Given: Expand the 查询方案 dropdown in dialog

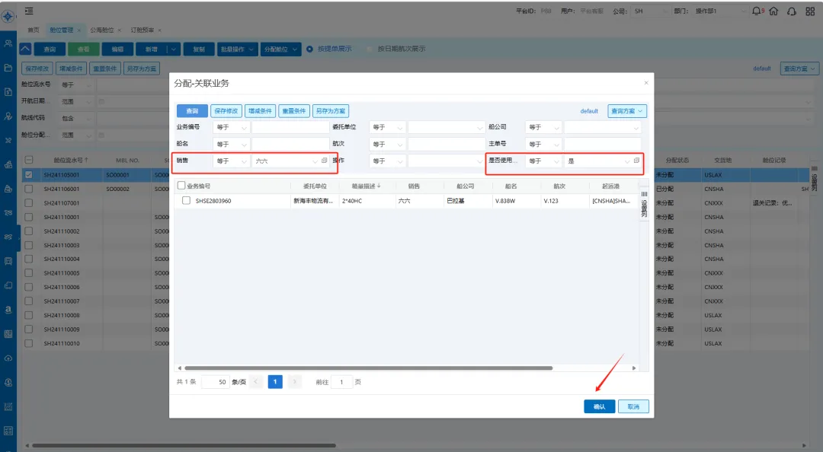Looking at the screenshot, I should tap(626, 111).
